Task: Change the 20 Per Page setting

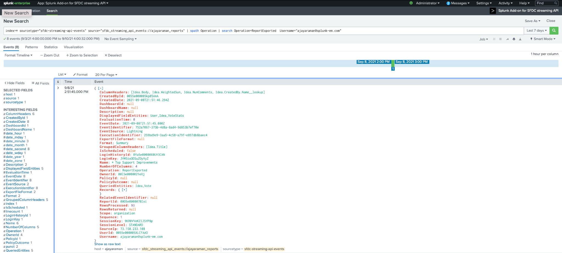Action: click(x=106, y=75)
